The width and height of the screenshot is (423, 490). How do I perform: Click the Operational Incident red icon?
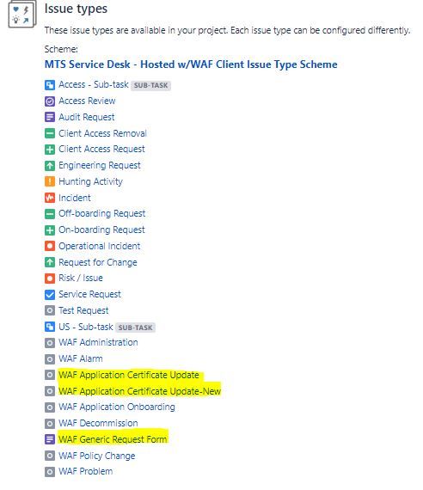50,246
